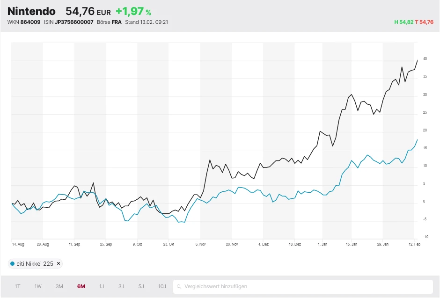Click the search magnifier icon

(179, 286)
